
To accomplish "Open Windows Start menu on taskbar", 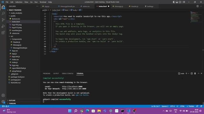I will (x=70, y=111).
